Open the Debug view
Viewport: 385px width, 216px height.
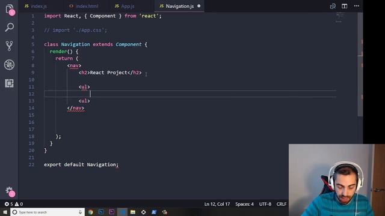coord(10,65)
